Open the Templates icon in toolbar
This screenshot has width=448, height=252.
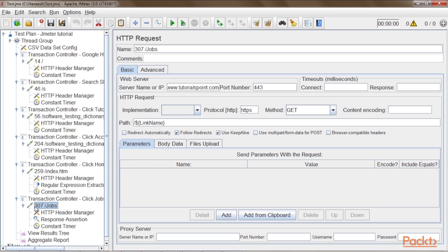click(17, 23)
